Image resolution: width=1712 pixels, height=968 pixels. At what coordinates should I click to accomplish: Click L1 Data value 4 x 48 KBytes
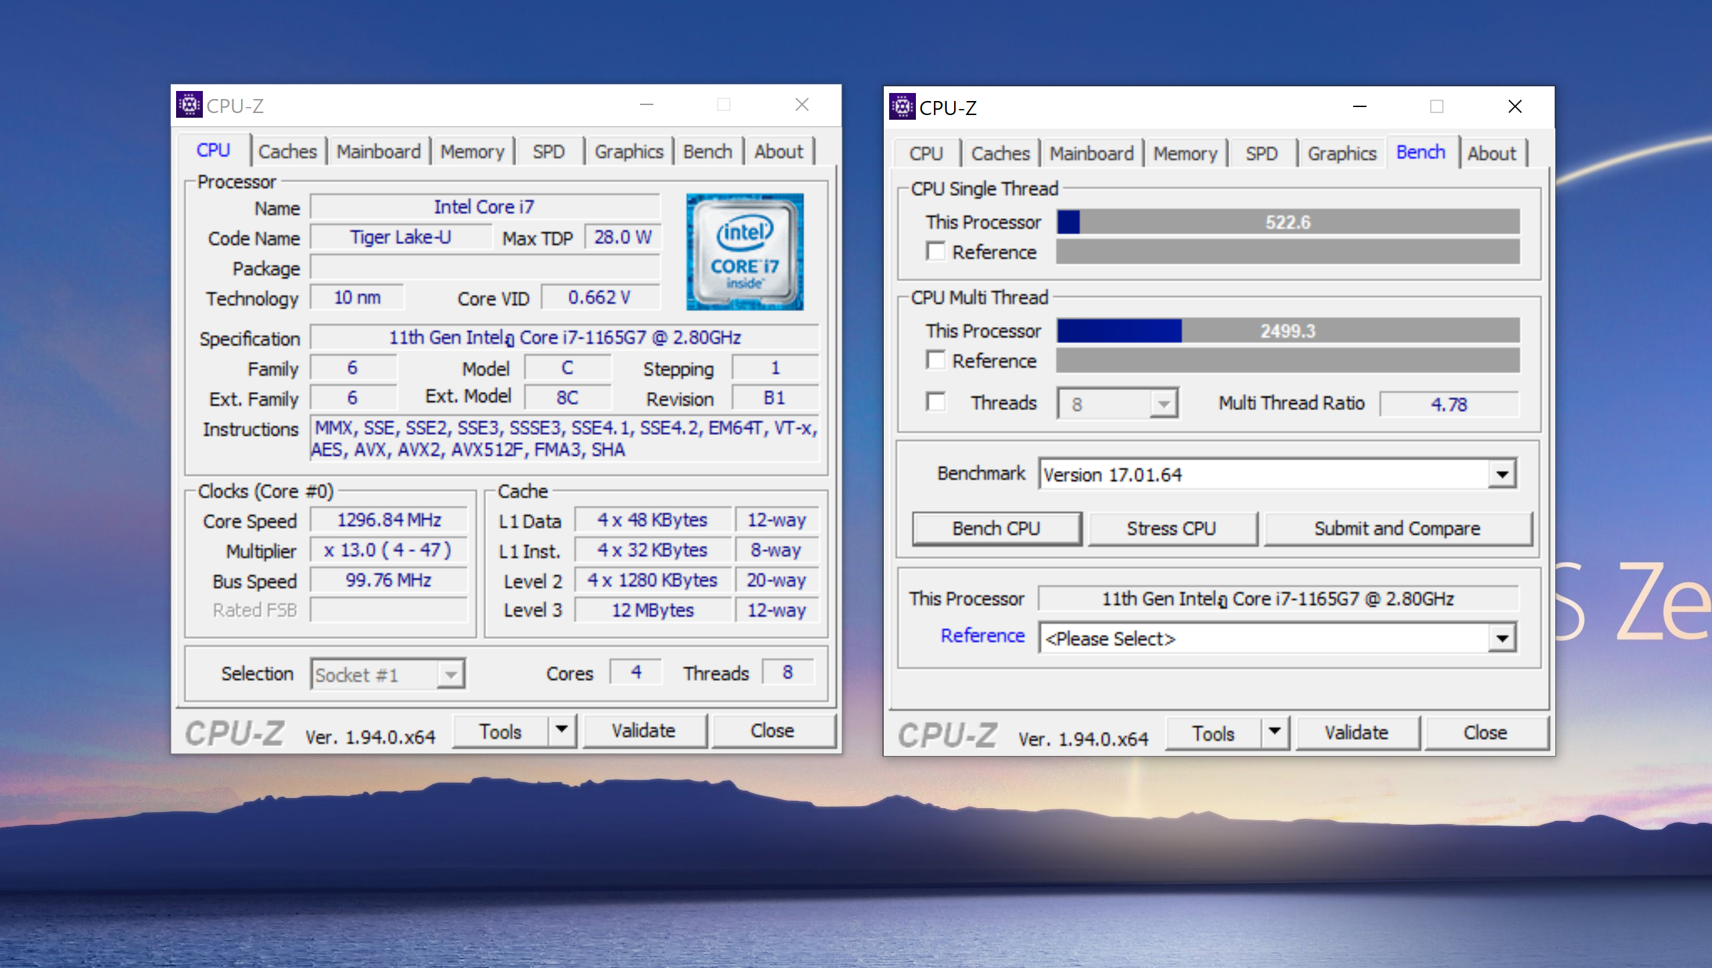coord(653,520)
